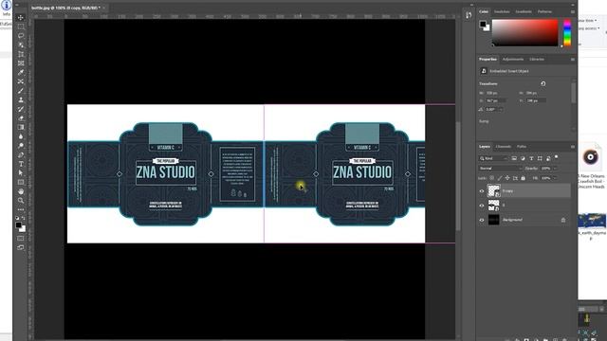The image size is (607, 341).
Task: Turn layer filtering on or off
Action: pos(557,157)
